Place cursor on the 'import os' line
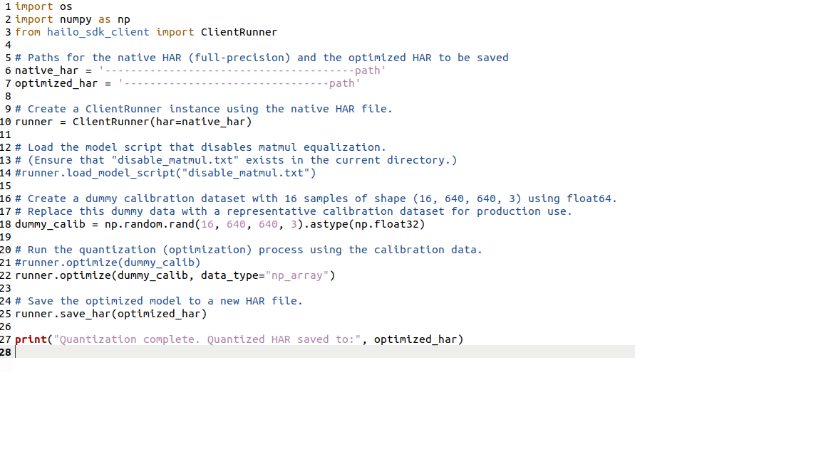 click(x=43, y=6)
